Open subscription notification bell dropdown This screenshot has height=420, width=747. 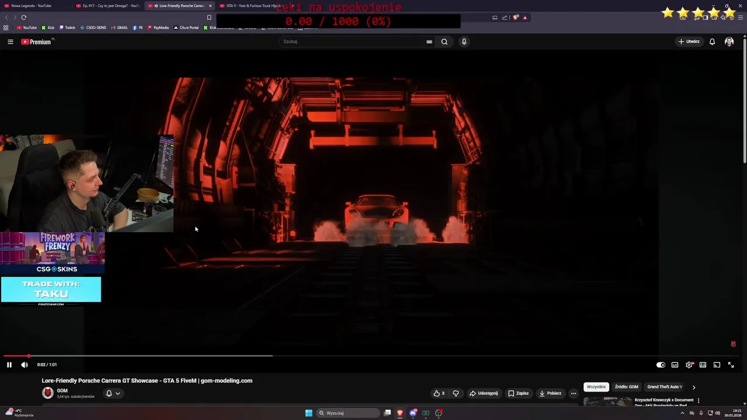click(x=113, y=393)
